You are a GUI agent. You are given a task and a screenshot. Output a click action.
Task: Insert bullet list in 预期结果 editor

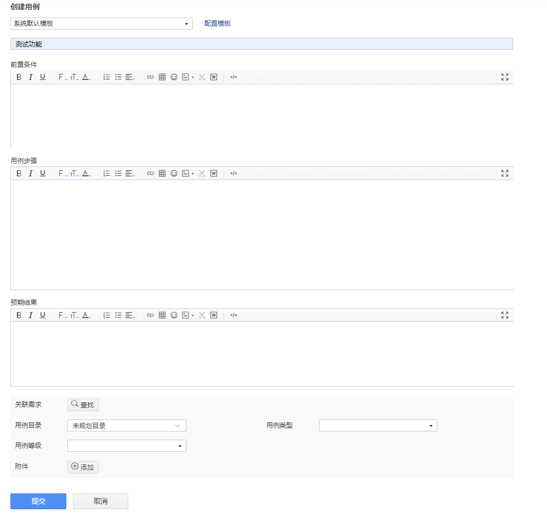point(118,315)
